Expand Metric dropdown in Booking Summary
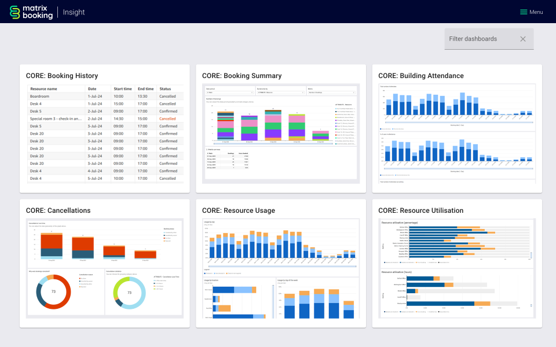 pos(330,91)
